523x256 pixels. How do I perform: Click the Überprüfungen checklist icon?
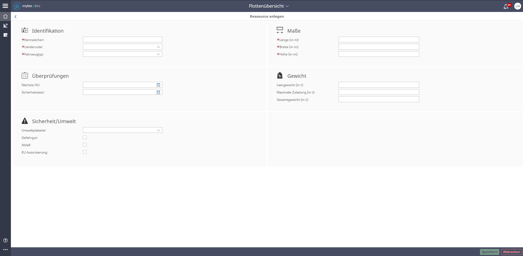pos(25,75)
